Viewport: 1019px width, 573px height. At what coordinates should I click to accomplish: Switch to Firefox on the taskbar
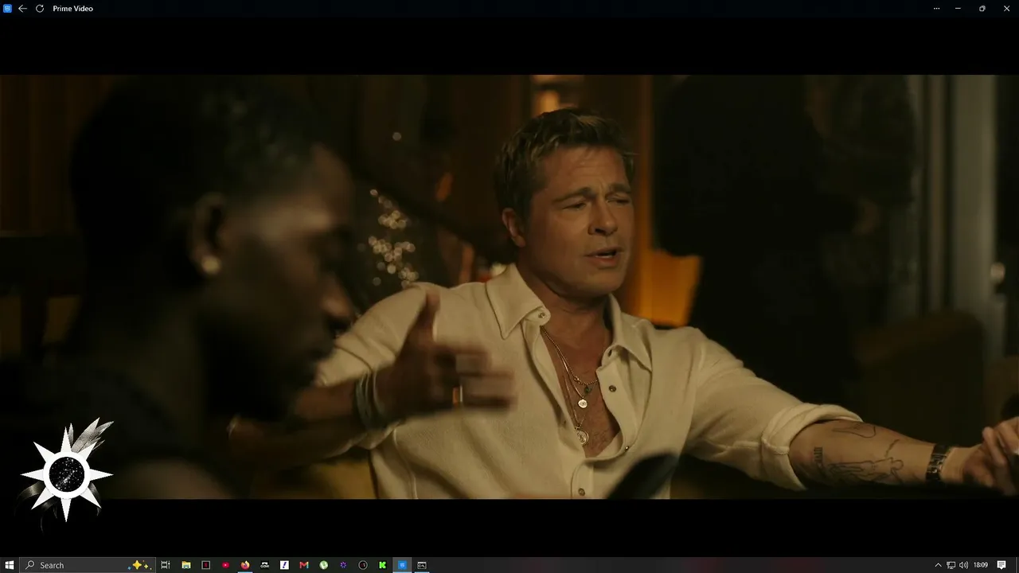point(245,565)
